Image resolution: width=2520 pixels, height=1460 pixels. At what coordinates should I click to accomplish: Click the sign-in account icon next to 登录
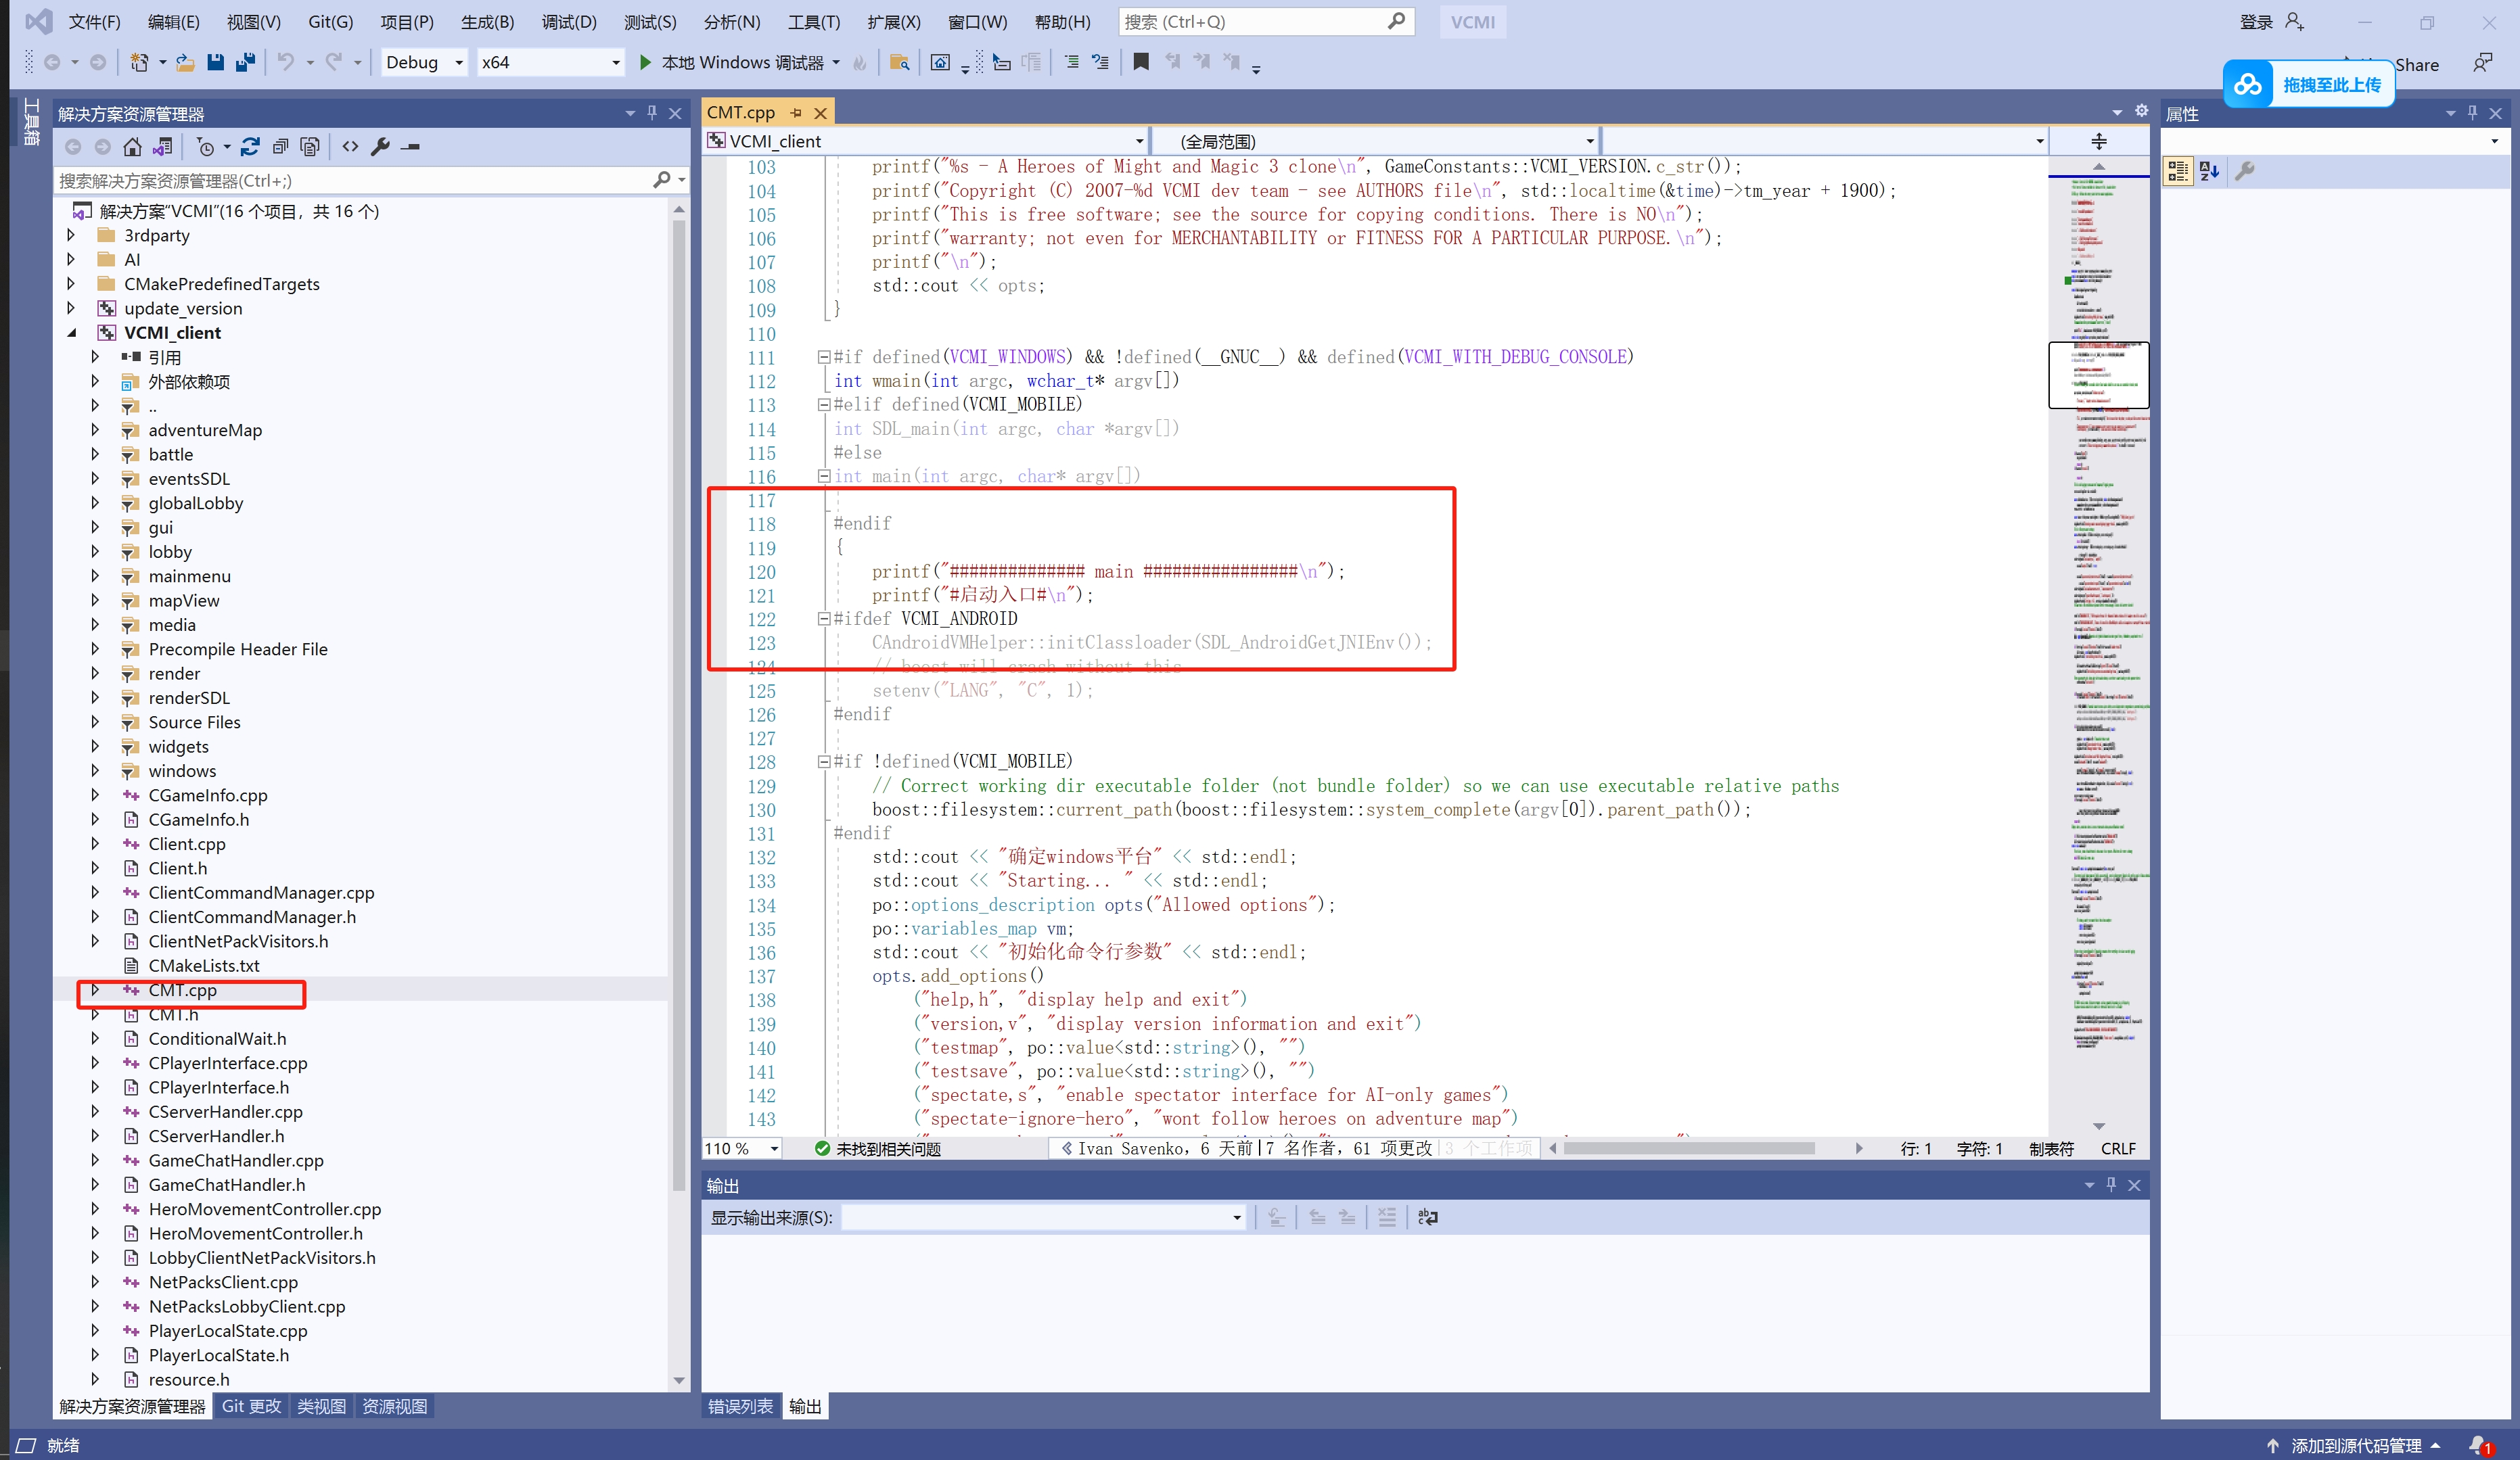[2295, 22]
